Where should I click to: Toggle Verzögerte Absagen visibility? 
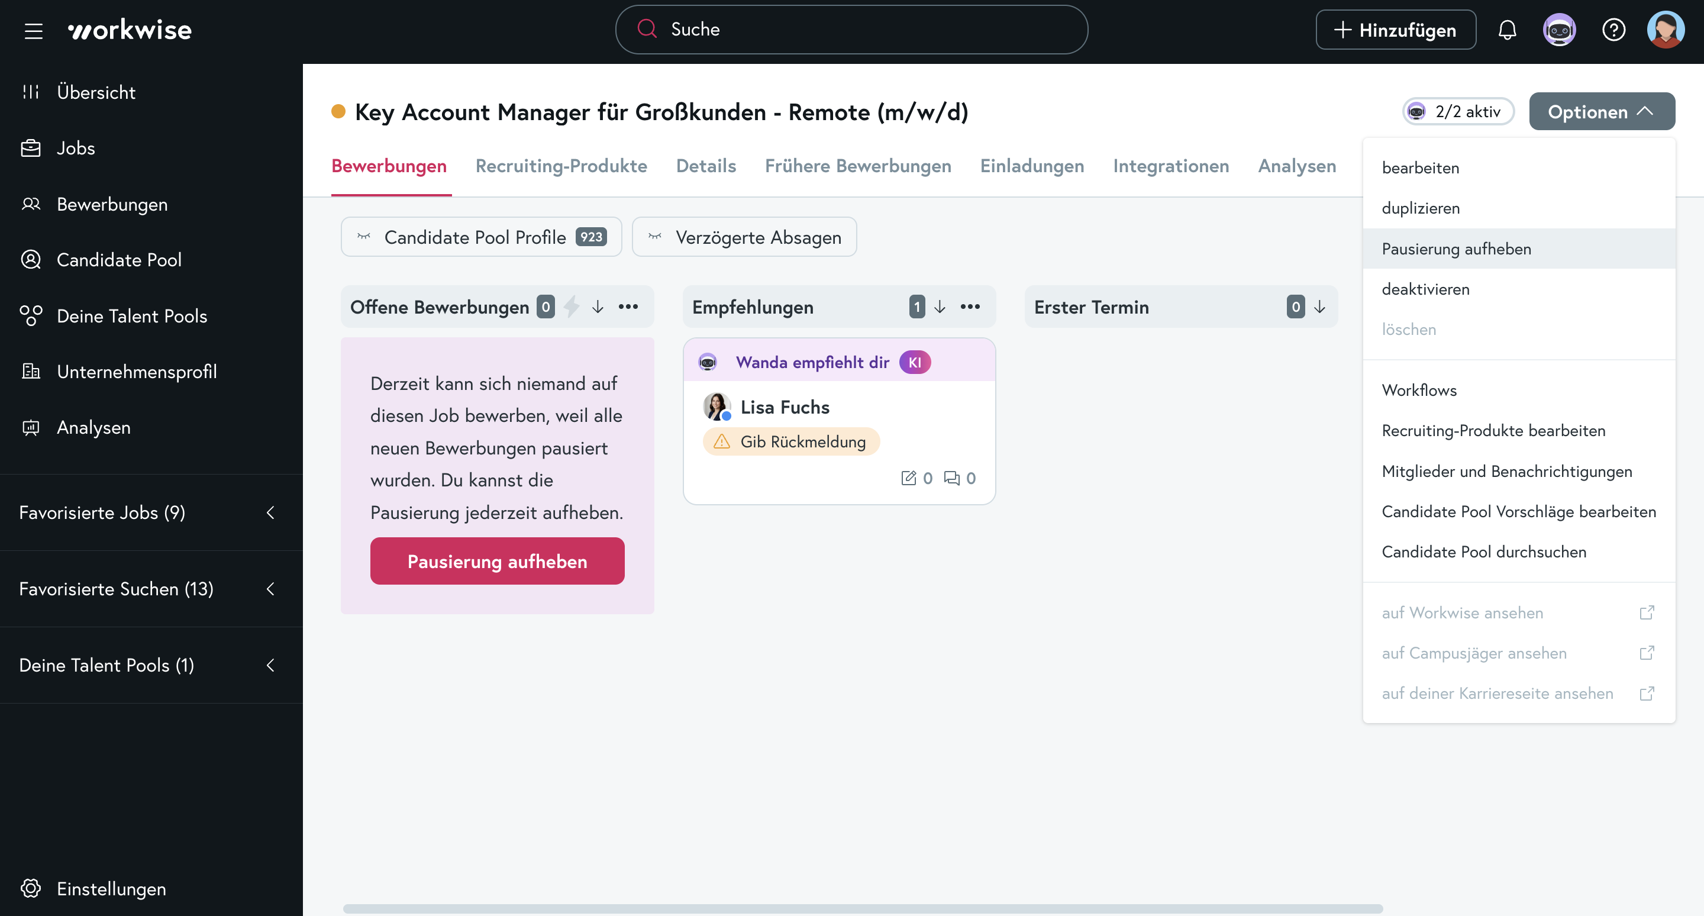(744, 237)
